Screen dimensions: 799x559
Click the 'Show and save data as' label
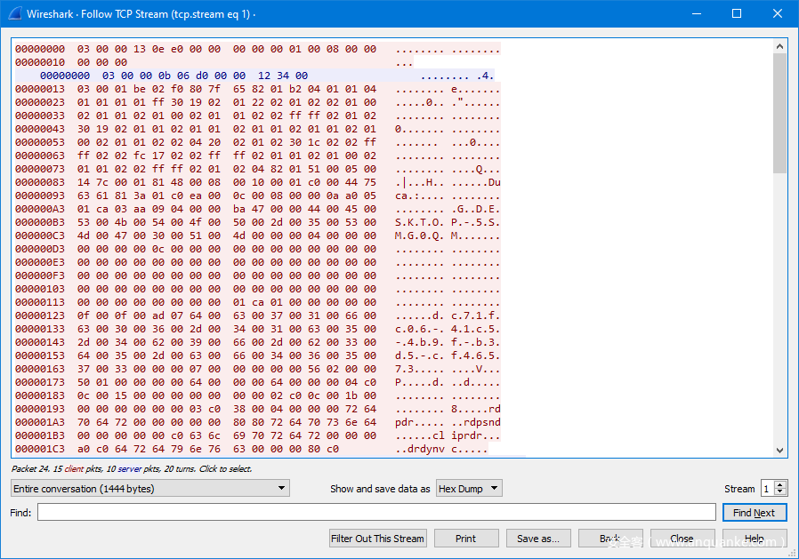point(380,488)
